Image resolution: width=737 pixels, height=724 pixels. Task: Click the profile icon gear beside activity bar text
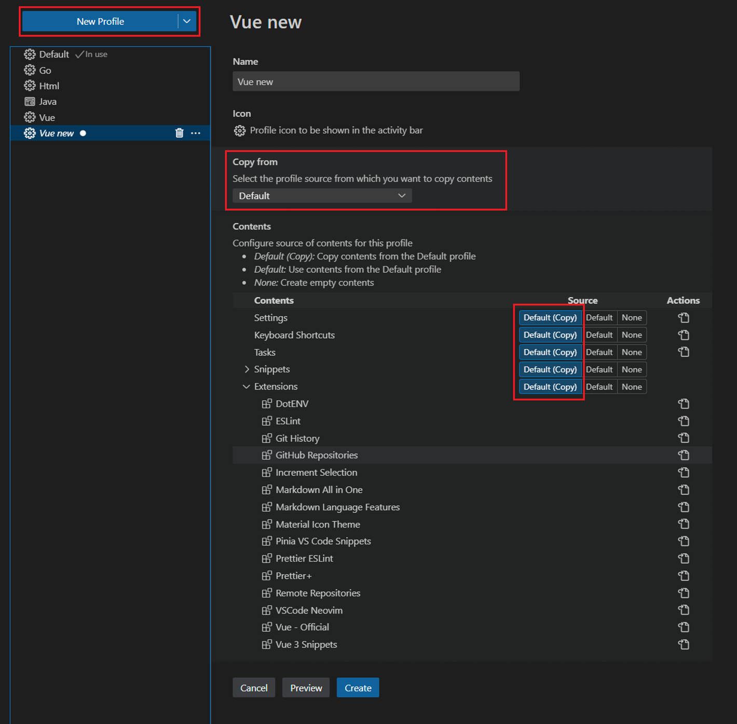coord(239,130)
